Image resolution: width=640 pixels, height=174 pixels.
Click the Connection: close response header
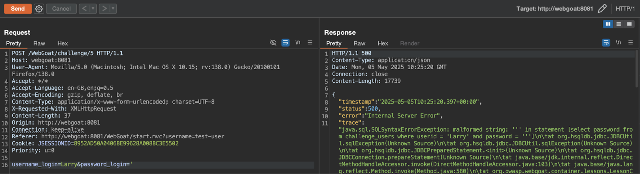point(360,74)
